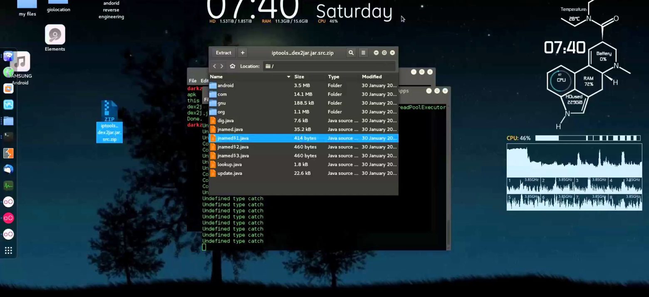The width and height of the screenshot is (649, 297).
Task: Select the lookup.java file
Action: coord(229,164)
